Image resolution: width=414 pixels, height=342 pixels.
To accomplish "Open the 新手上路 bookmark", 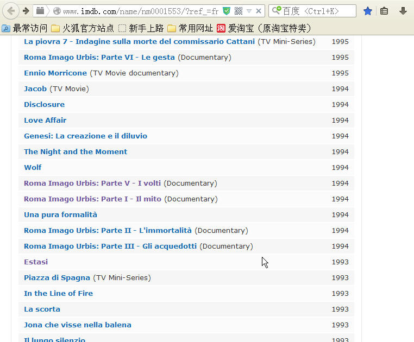I will click(141, 28).
